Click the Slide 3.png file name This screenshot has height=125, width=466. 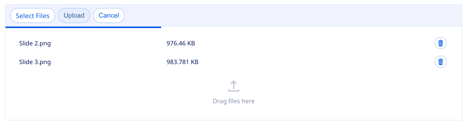coord(35,62)
